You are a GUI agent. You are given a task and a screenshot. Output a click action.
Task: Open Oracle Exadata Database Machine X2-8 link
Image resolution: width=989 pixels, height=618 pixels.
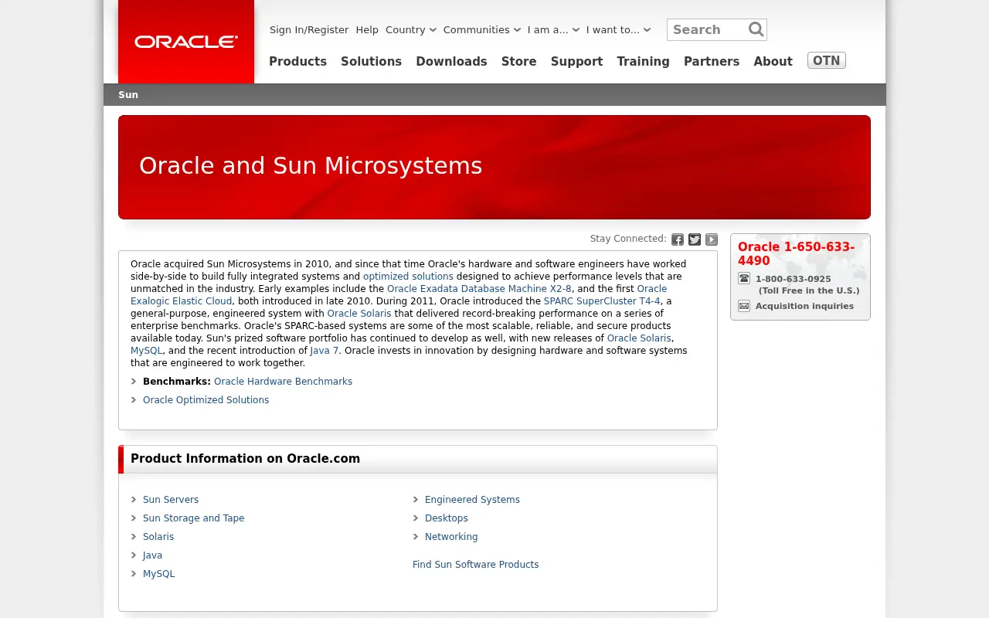pos(479,288)
